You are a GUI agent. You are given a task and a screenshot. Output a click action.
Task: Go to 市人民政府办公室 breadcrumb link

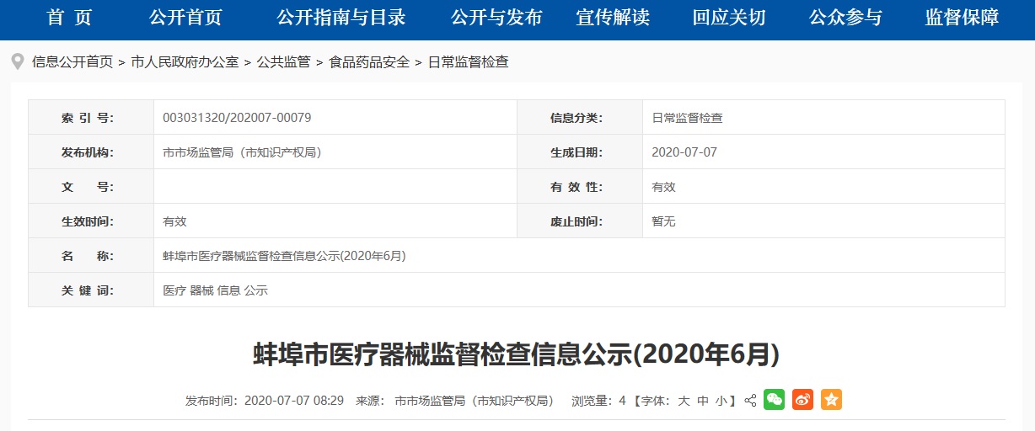tap(185, 62)
